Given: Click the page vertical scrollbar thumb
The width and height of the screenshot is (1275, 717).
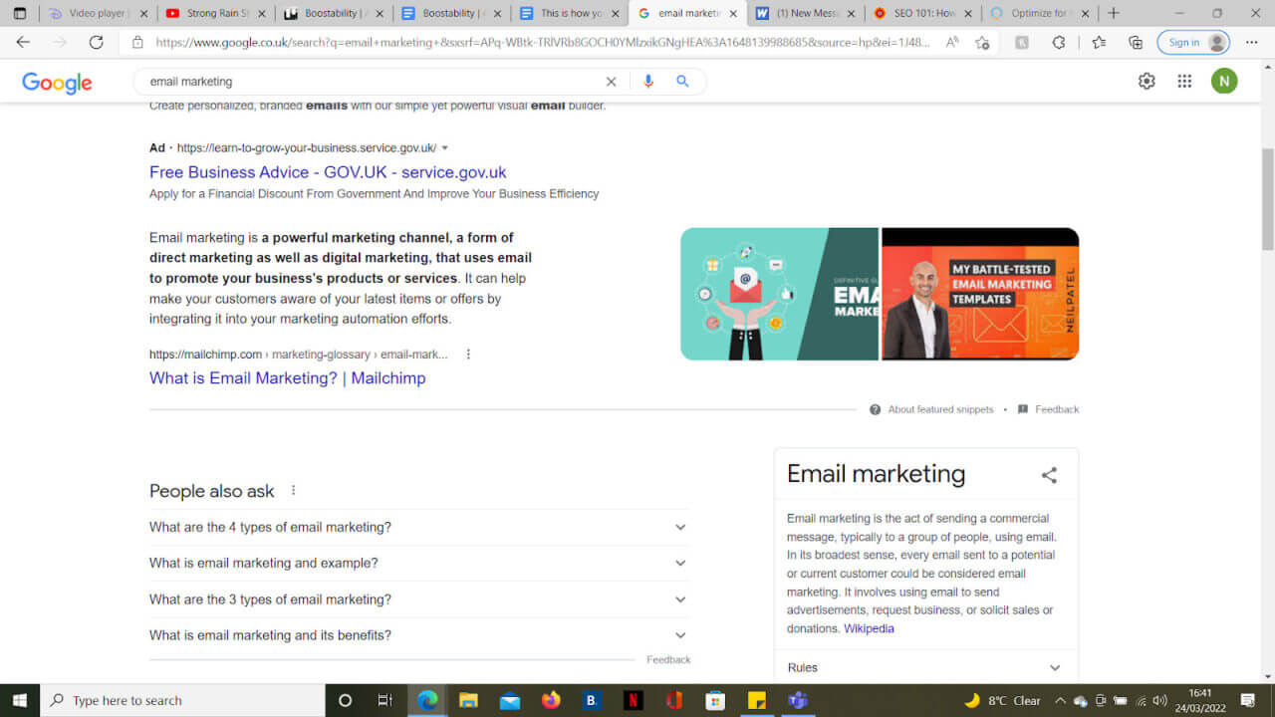Looking at the screenshot, I should pos(1267,199).
